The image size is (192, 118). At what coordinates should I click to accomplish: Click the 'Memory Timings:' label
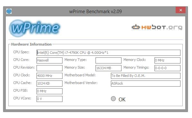[136, 68]
